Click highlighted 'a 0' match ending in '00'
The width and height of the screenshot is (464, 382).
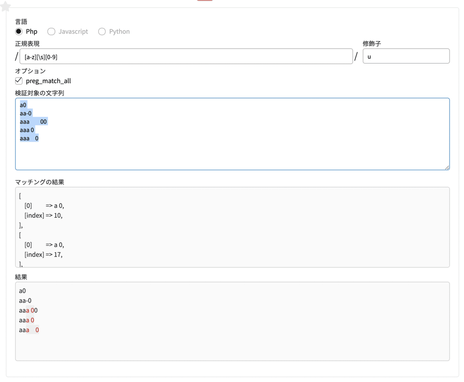pyautogui.click(x=30, y=310)
